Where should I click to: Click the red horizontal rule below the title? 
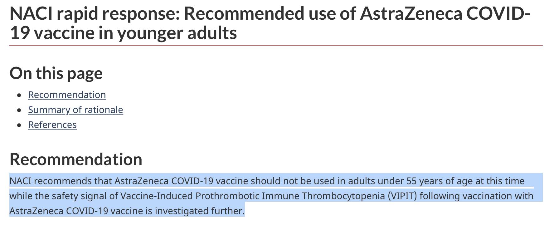coord(276,45)
